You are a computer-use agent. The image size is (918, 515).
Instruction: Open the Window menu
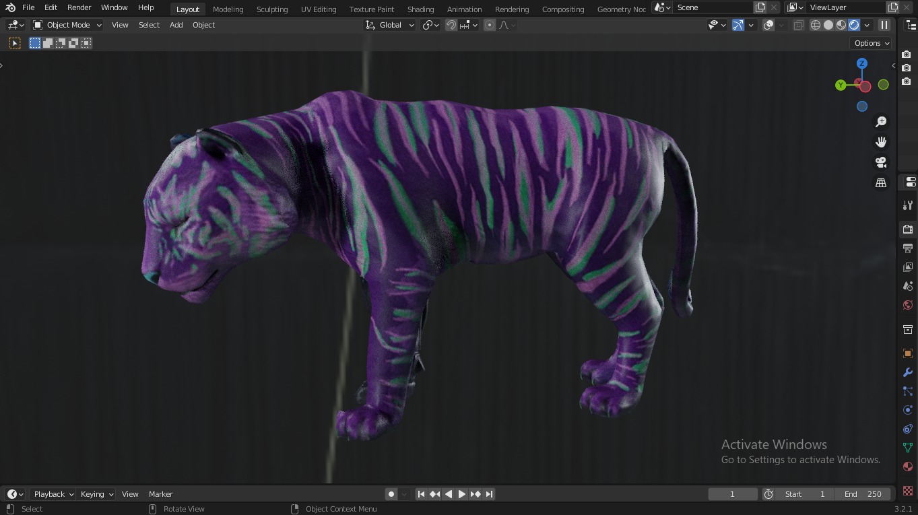pyautogui.click(x=114, y=7)
